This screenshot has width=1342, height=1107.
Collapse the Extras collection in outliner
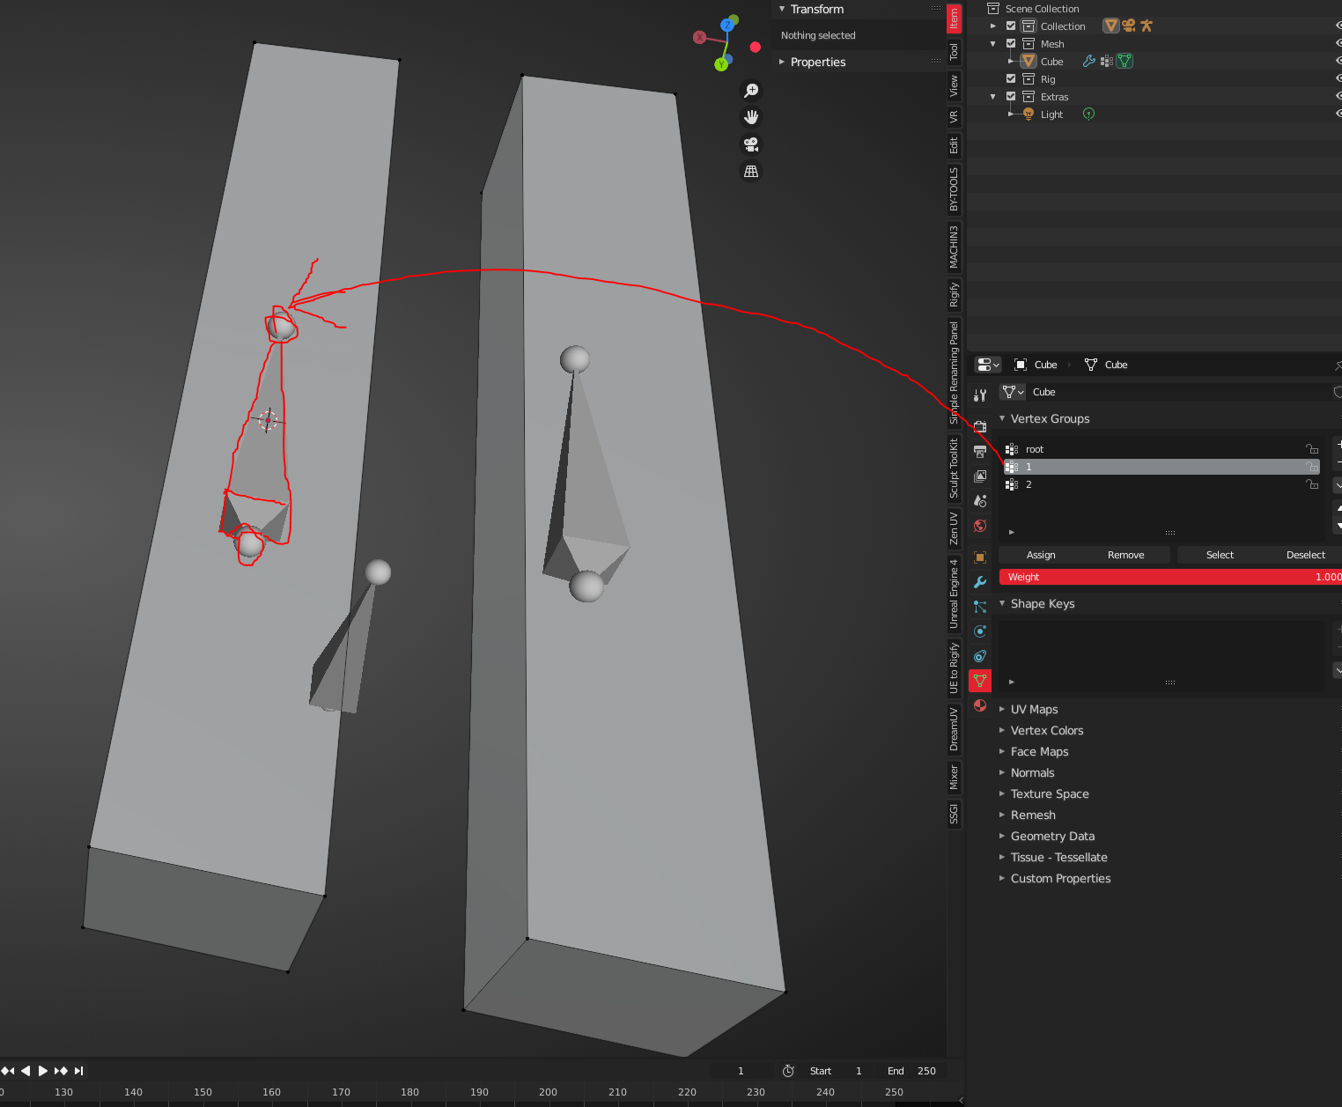pyautogui.click(x=993, y=97)
